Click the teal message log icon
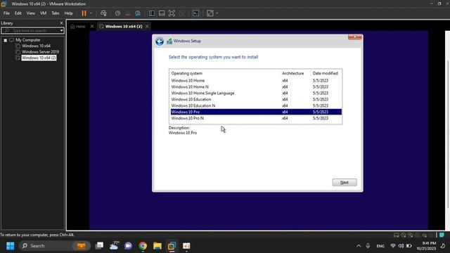This screenshot has height=253, width=450. click(442, 235)
